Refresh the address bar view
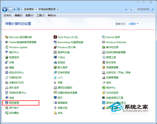Image resolution: width=157 pixels, height=124 pixels. click(x=131, y=9)
